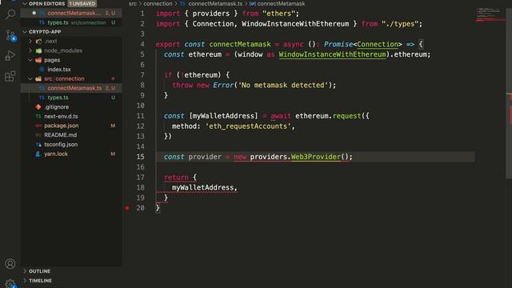Collapse the CRYPTO-APP project section

(25, 32)
